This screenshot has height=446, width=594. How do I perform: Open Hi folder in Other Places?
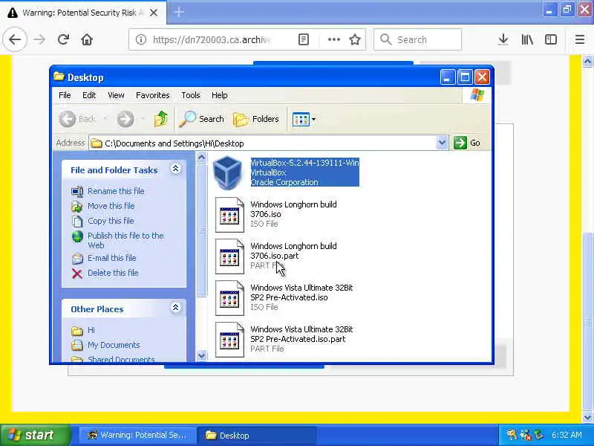point(91,330)
